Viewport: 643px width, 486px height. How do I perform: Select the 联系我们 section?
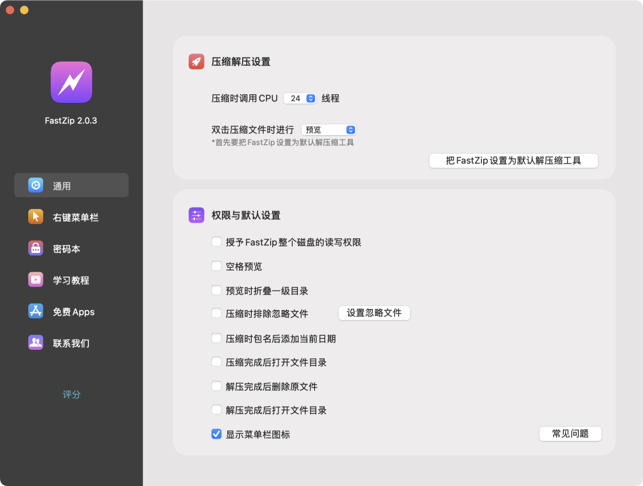coord(71,343)
